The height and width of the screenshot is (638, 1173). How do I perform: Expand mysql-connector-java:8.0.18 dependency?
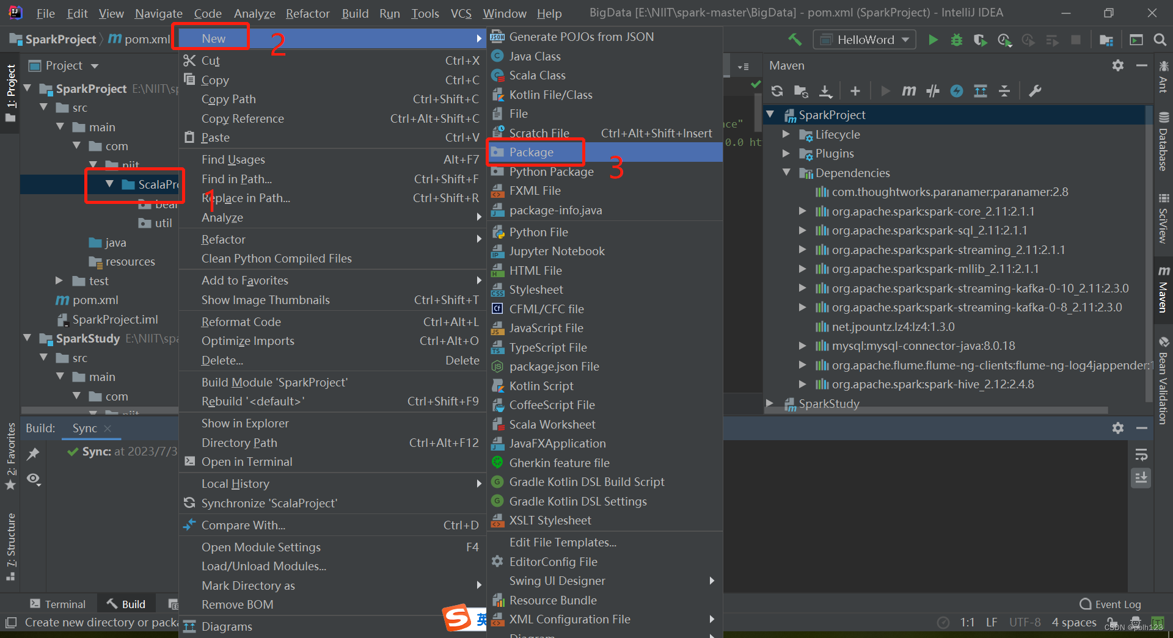(x=802, y=346)
